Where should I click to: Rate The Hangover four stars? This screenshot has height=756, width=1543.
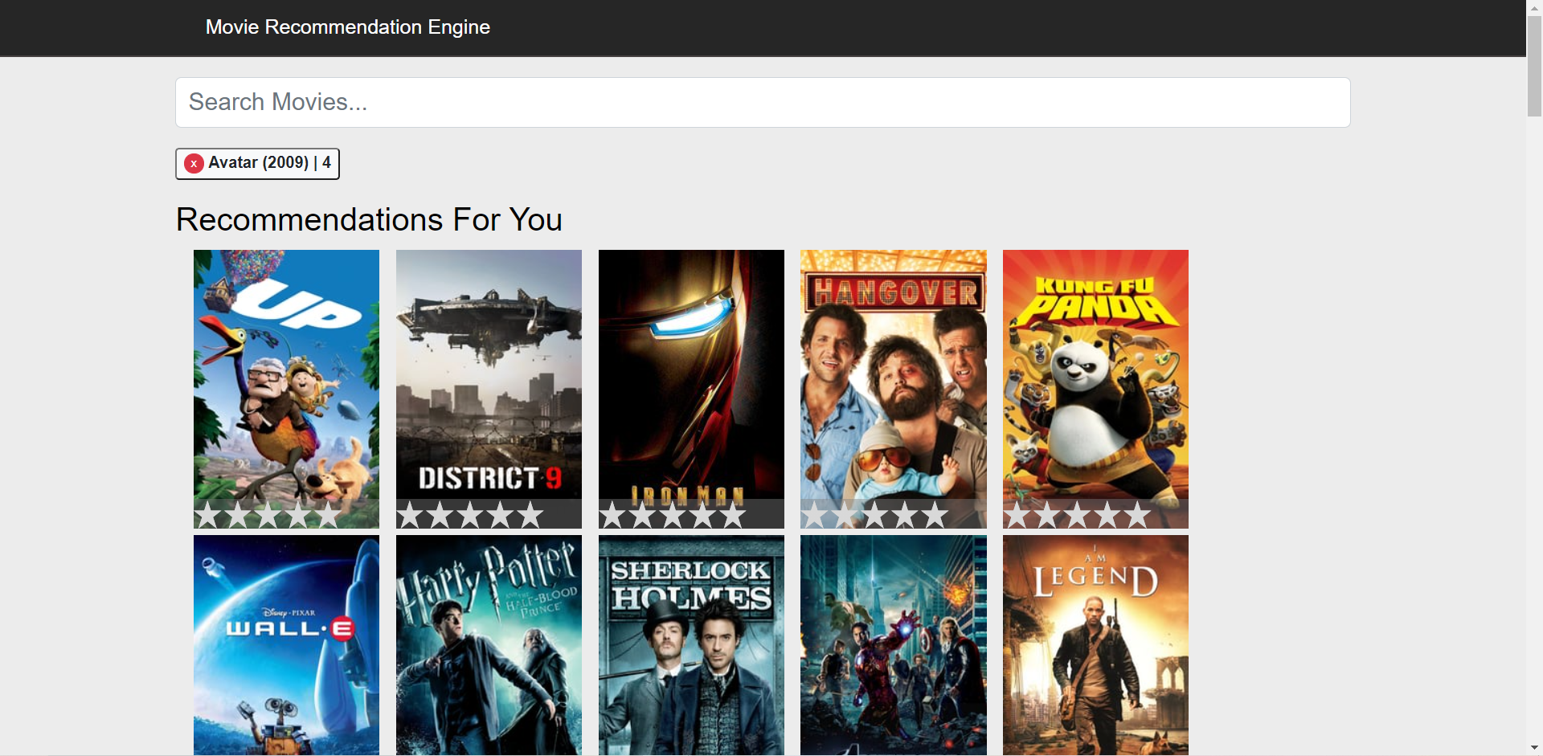click(906, 514)
